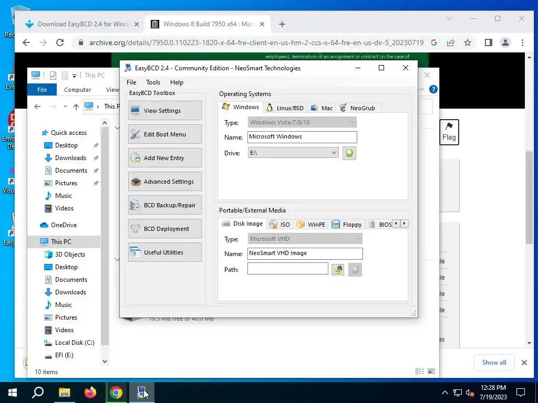538x403 pixels.
Task: Click the browse file icon next to Path
Action: [338, 269]
